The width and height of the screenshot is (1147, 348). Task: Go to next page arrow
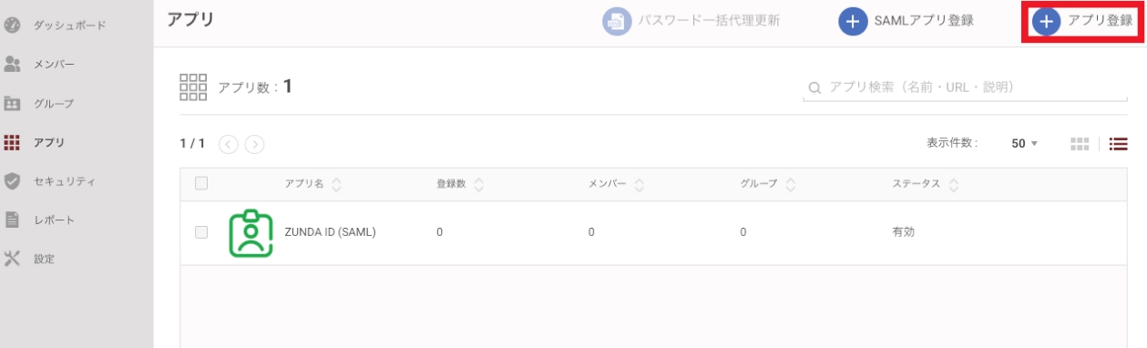[x=255, y=144]
